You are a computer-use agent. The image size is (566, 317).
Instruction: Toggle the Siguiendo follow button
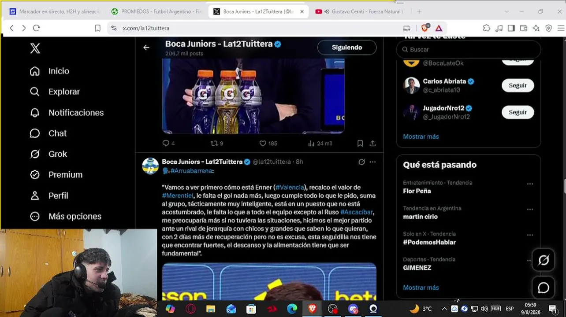(347, 48)
